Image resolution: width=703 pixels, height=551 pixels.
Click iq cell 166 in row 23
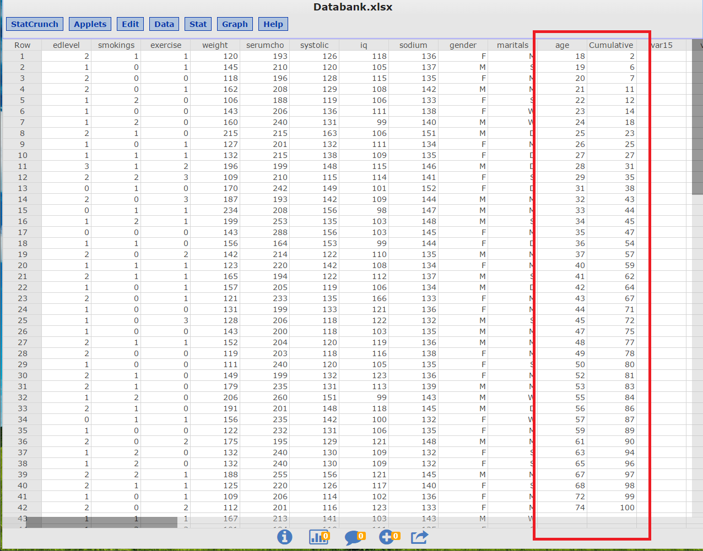364,298
